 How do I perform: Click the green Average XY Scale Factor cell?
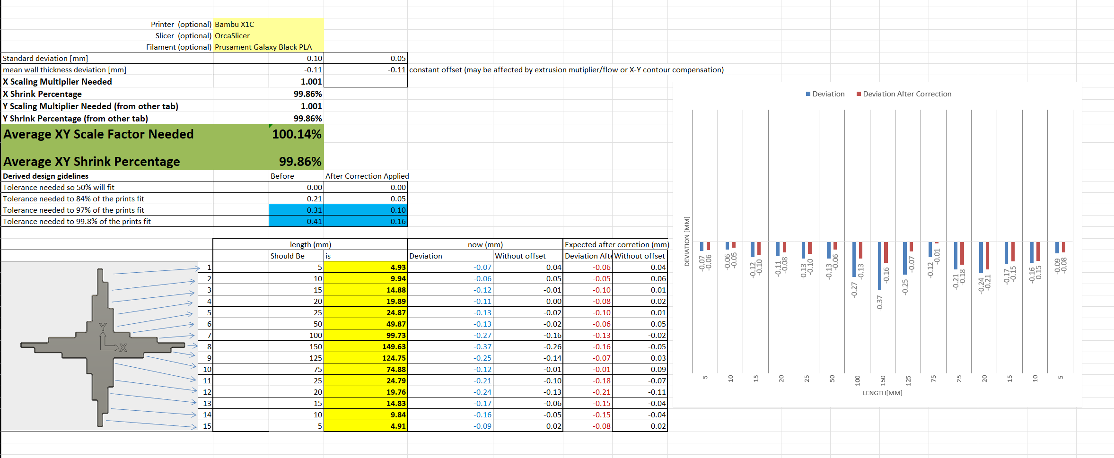tap(297, 134)
